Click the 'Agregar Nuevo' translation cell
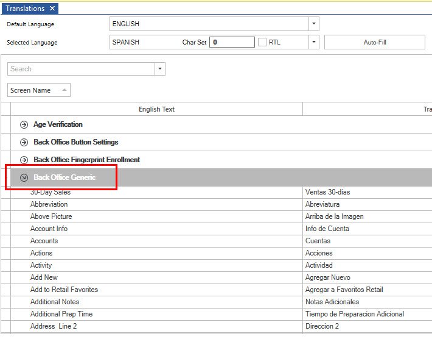Image resolution: width=432 pixels, height=339 pixels. [327, 277]
